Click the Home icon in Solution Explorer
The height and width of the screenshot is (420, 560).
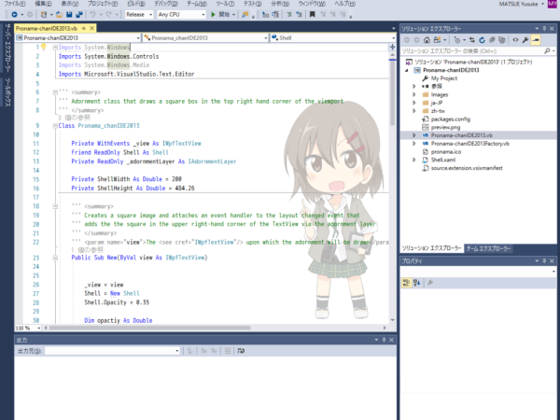tap(427, 40)
